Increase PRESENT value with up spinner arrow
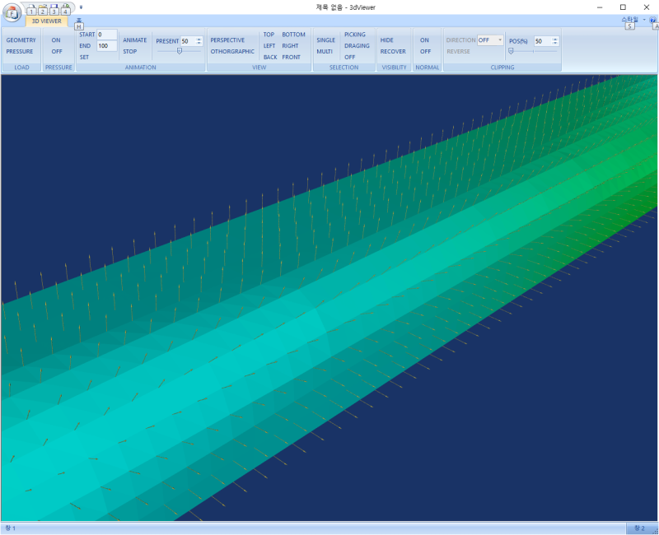 tap(199, 39)
